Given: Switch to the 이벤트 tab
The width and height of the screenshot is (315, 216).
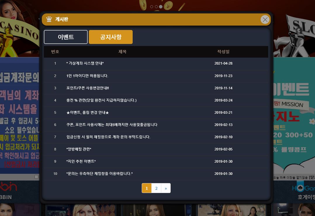Looking at the screenshot, I should [x=66, y=37].
